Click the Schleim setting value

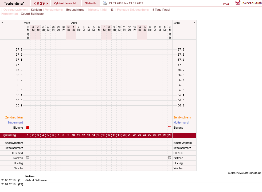(36, 10)
